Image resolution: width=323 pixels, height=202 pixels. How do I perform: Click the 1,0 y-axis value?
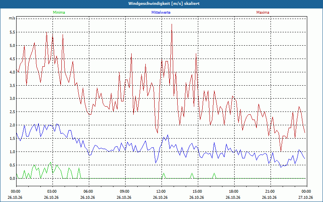13,152
